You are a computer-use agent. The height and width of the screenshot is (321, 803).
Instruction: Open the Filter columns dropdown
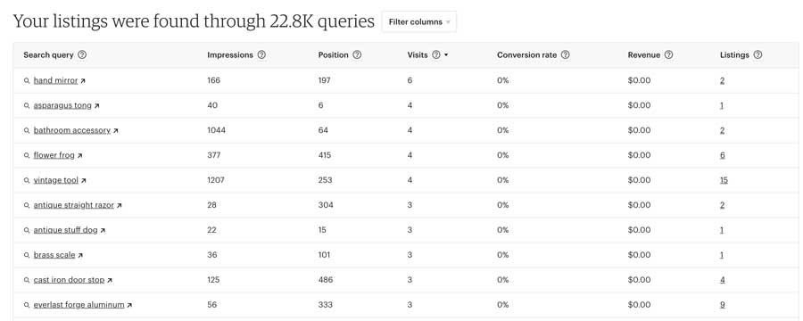pos(419,22)
